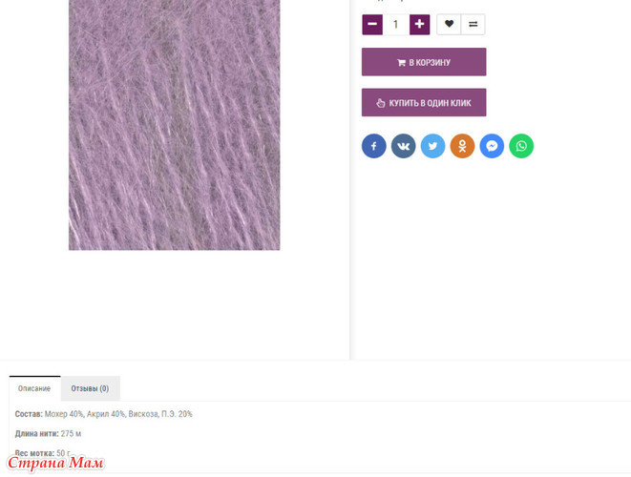Click the hand pointer icon in one-click buy
The width and height of the screenshot is (631, 477).
381,103
